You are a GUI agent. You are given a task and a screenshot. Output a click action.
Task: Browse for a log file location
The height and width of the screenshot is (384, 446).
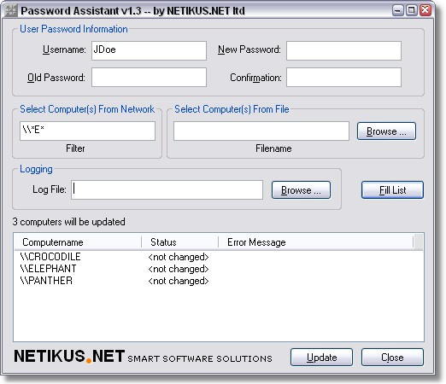pyautogui.click(x=301, y=190)
